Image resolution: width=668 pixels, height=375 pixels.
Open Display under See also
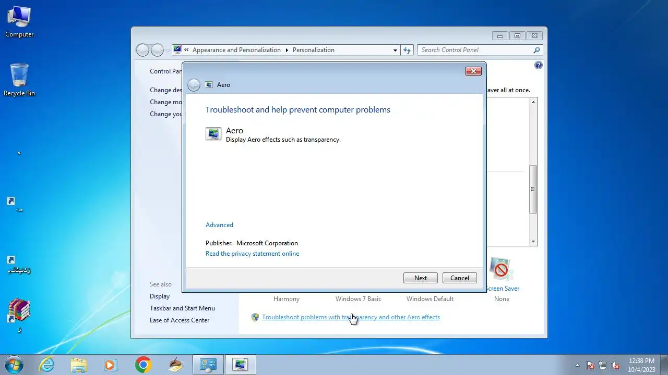[x=160, y=296]
